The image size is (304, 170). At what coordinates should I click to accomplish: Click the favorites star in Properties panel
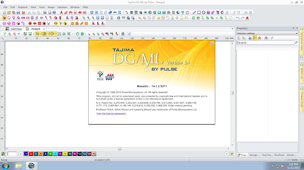point(260,38)
